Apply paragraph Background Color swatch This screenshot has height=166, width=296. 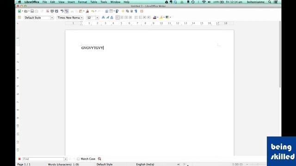click(167, 18)
